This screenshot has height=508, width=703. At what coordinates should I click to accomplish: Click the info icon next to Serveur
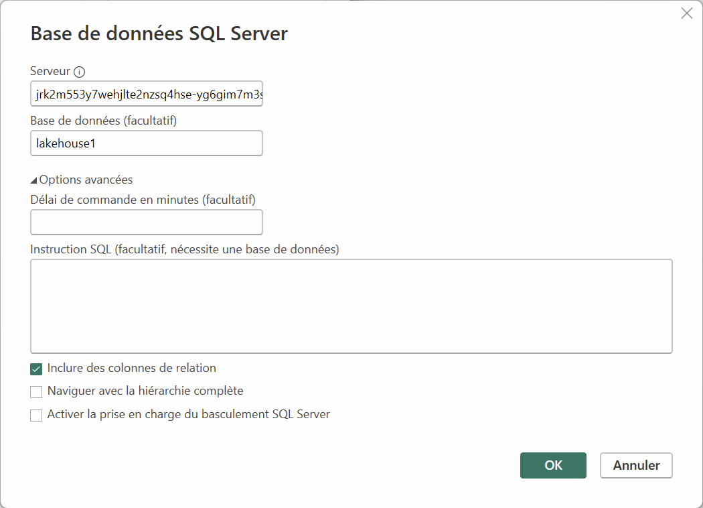pyautogui.click(x=80, y=72)
